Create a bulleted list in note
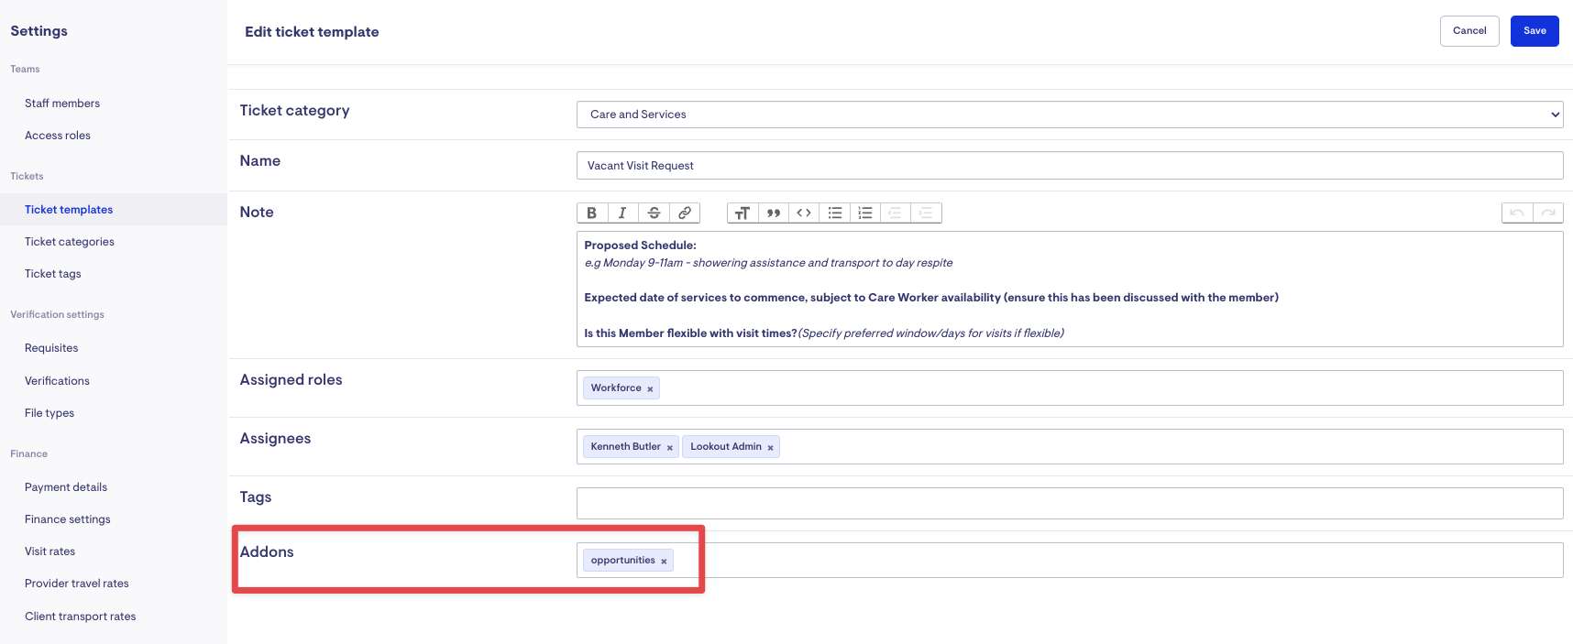Viewport: 1573px width, 644px height. click(x=835, y=213)
